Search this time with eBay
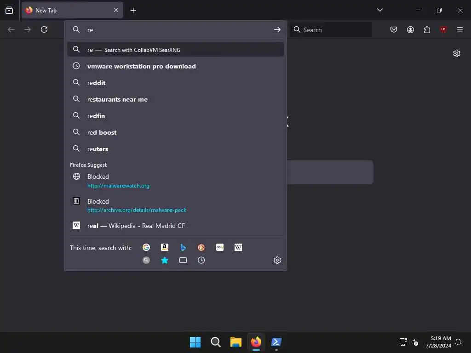This screenshot has width=471, height=353. click(220, 247)
